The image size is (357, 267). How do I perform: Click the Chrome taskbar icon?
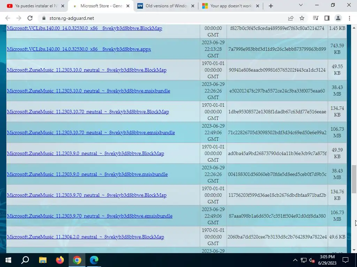click(77, 260)
